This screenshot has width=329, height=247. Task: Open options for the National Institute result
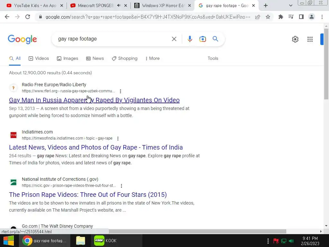click(x=121, y=186)
